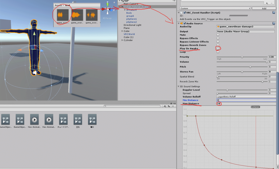Select the チュートリア animator controller asset

63,120
